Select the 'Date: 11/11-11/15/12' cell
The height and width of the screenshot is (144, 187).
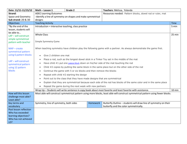[21, 10]
